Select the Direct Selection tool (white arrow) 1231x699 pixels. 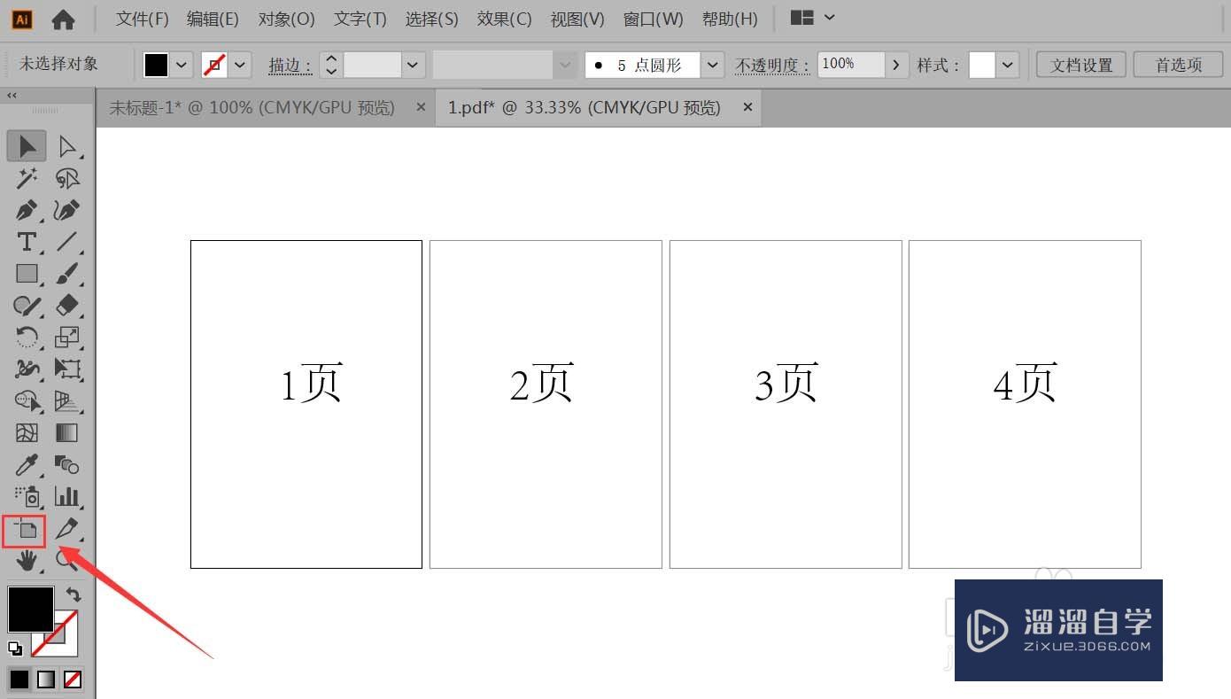click(x=67, y=146)
